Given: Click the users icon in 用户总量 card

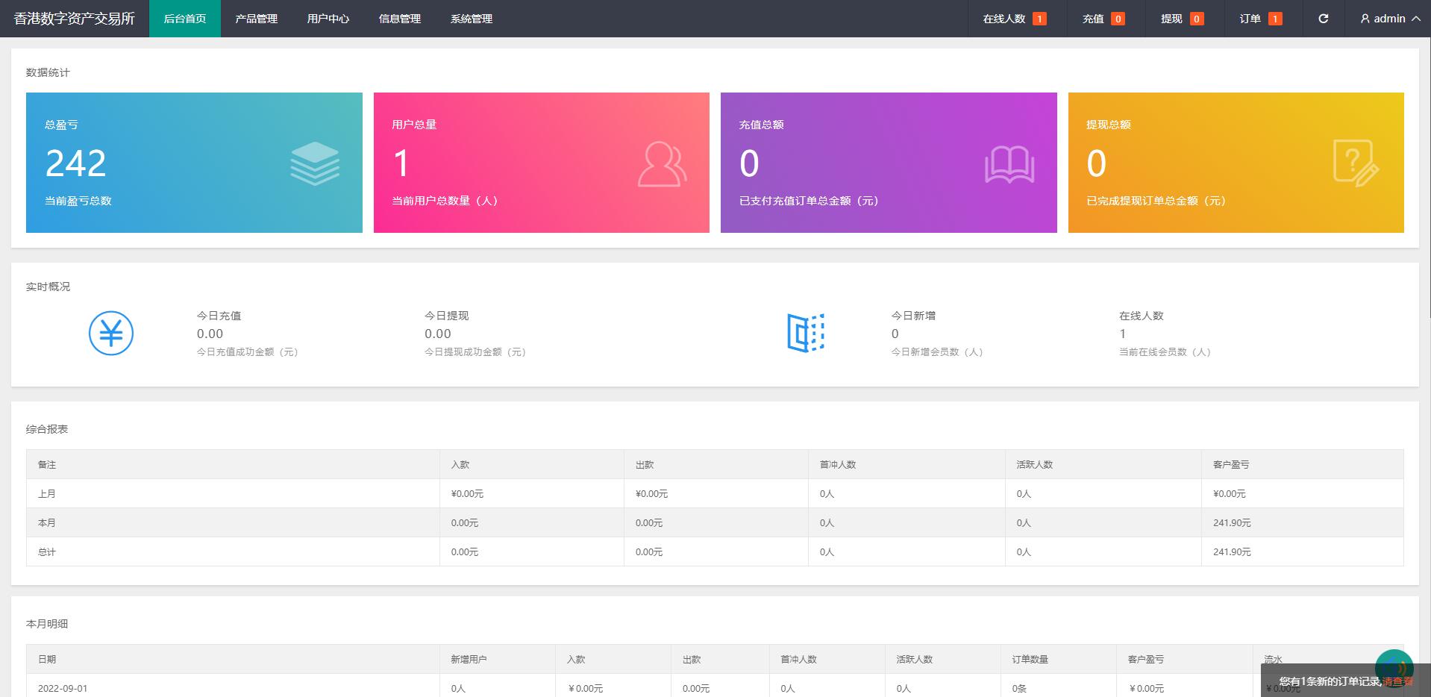Looking at the screenshot, I should [662, 163].
